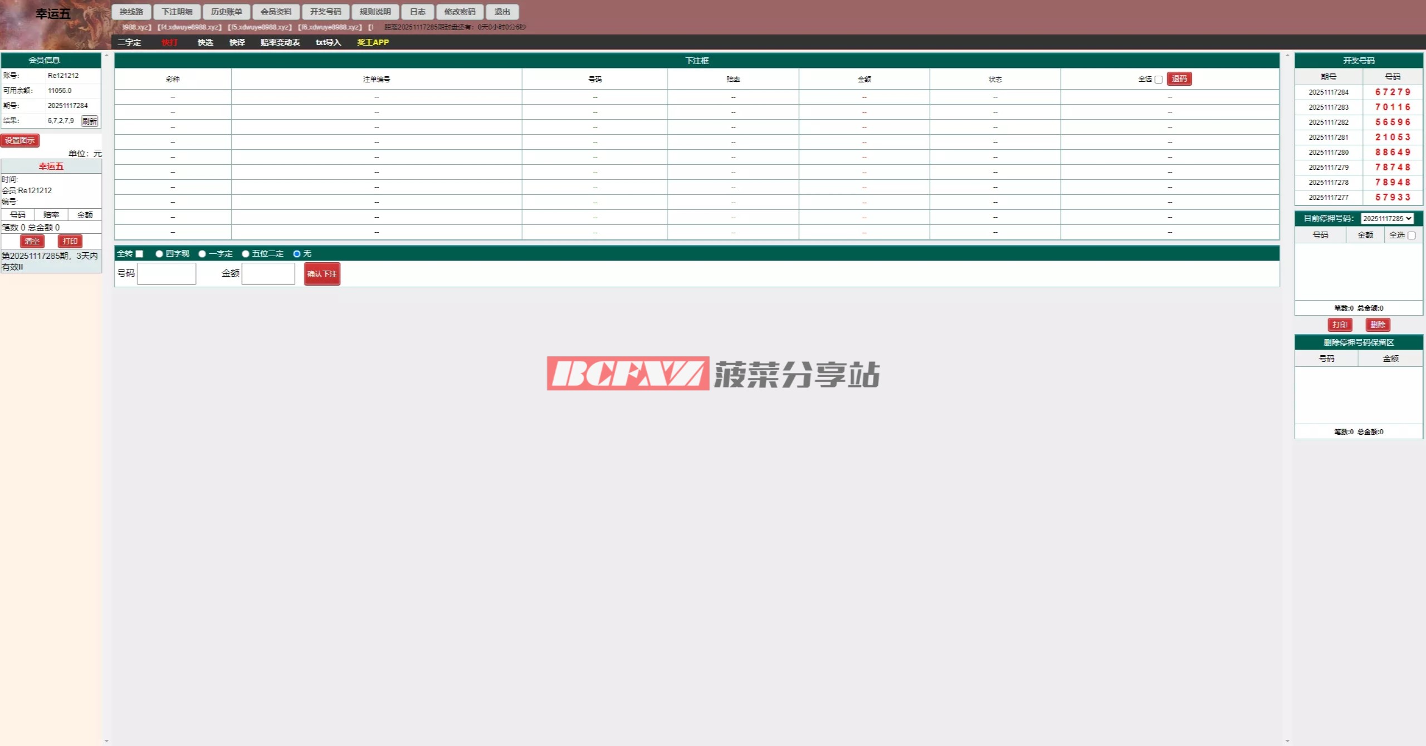Open the 历史账单 page

point(226,12)
